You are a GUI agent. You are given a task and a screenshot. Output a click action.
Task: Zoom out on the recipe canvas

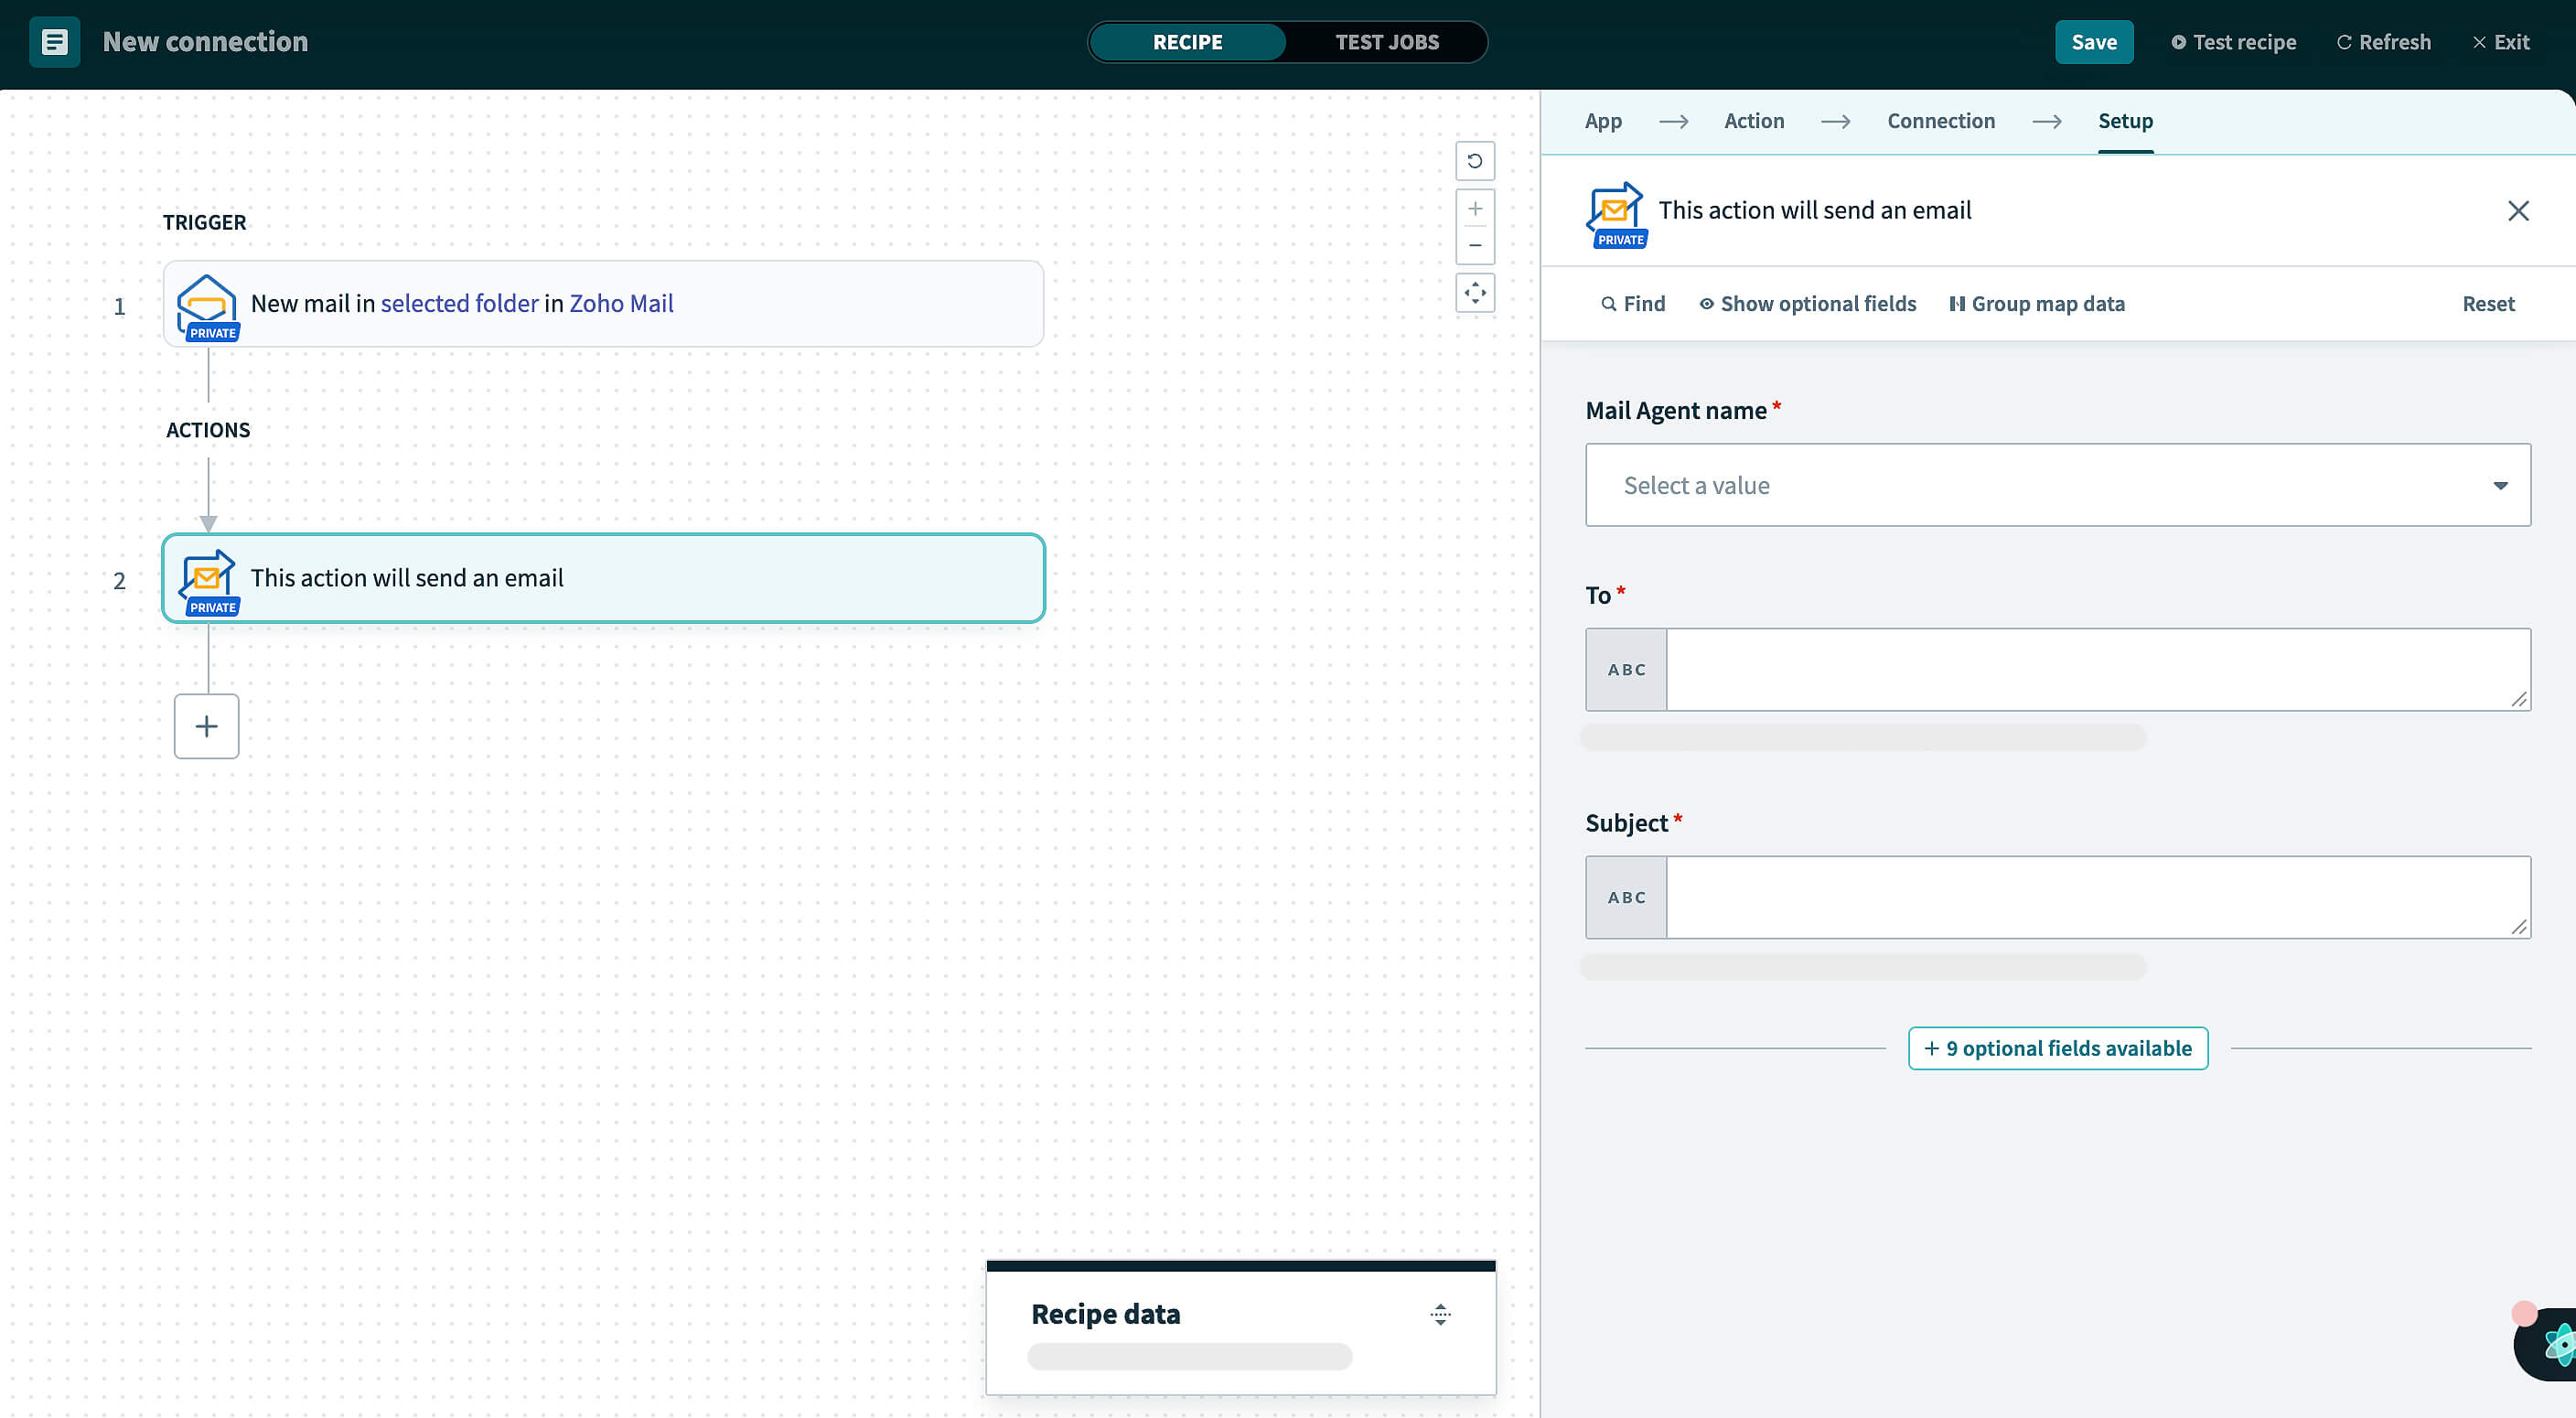click(1475, 245)
